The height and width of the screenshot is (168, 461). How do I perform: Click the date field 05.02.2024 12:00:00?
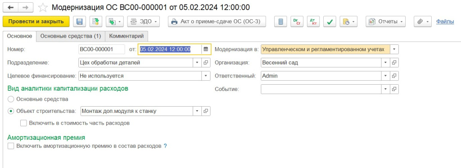170,49
